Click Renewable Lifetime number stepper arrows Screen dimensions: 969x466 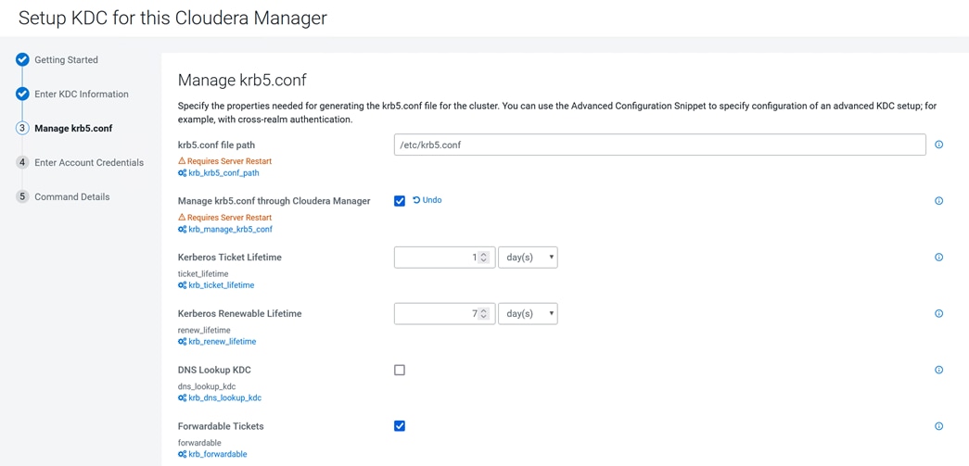pos(484,313)
